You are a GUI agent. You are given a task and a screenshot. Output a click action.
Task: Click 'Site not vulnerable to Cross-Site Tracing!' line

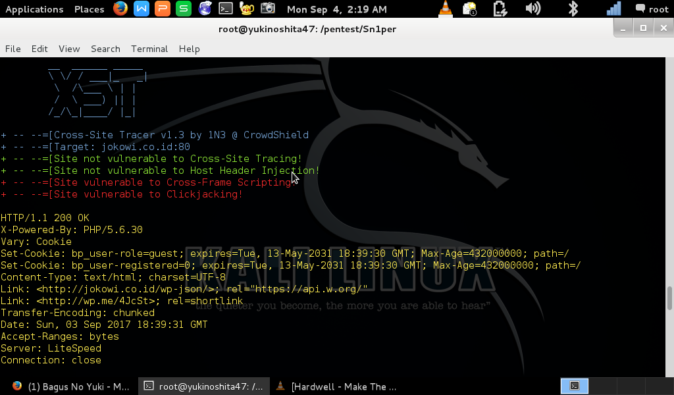tap(151, 159)
